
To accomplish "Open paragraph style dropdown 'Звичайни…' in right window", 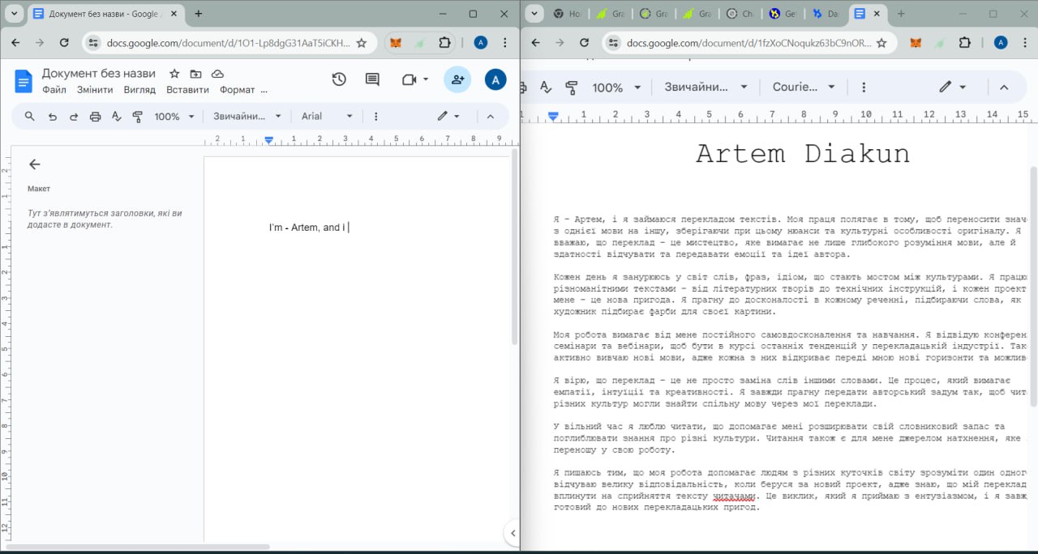I will [x=706, y=87].
